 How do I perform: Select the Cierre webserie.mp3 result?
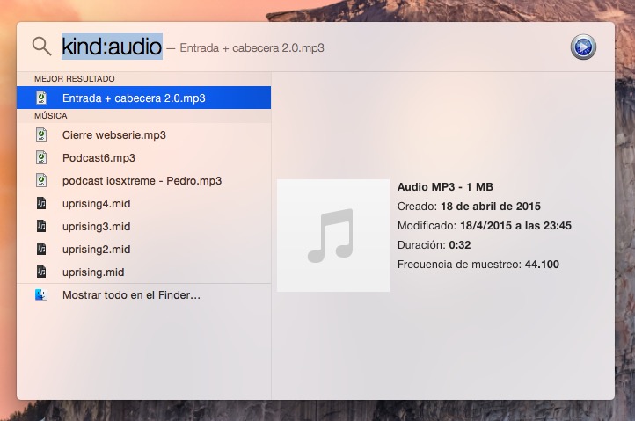click(x=143, y=134)
